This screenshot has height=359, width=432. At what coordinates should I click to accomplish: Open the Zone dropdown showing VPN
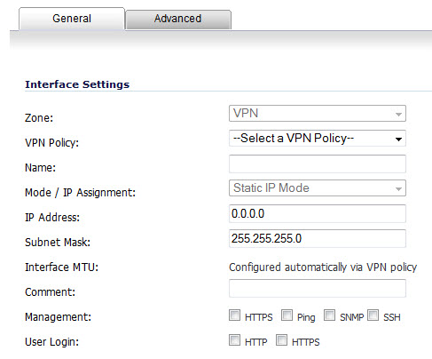[318, 114]
